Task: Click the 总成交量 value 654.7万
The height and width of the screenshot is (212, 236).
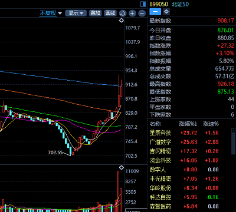Action: pyautogui.click(x=225, y=68)
